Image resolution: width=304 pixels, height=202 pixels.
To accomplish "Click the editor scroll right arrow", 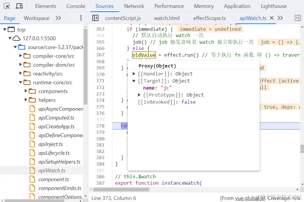I will [298, 190].
